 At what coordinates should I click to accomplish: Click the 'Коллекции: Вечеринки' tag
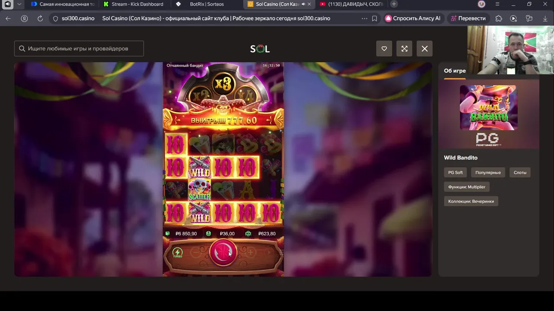[471, 201]
